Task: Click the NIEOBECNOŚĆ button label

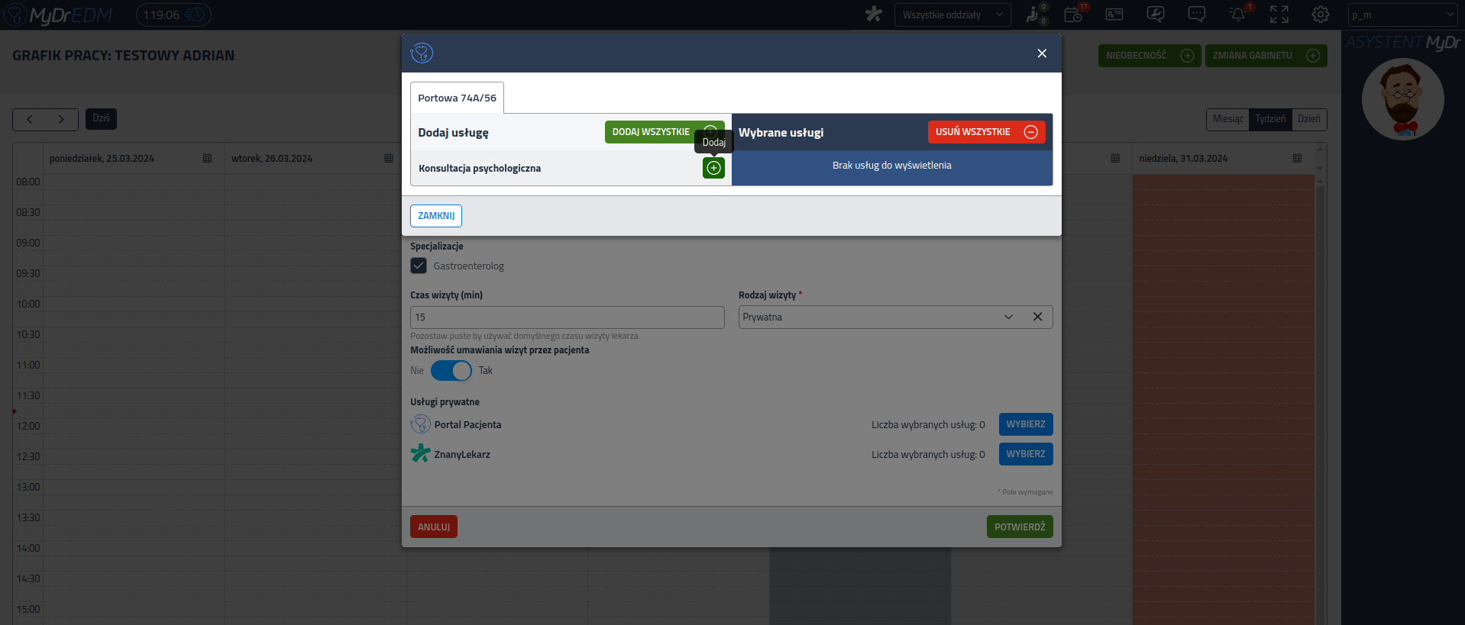Action: click(1136, 56)
